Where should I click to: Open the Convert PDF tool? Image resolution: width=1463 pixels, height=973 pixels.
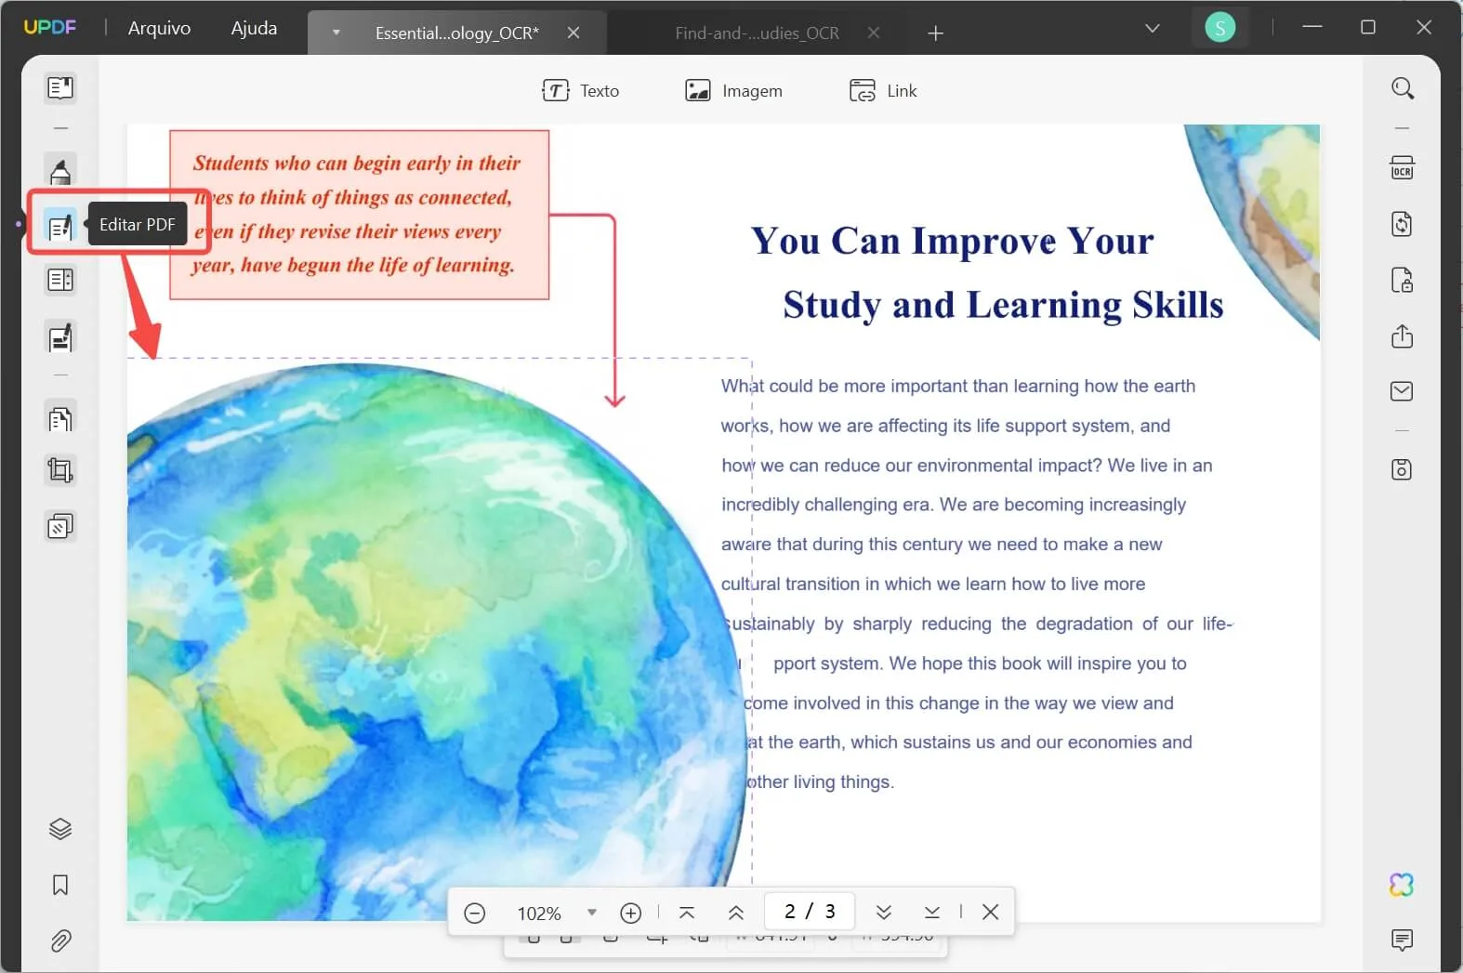(1403, 224)
